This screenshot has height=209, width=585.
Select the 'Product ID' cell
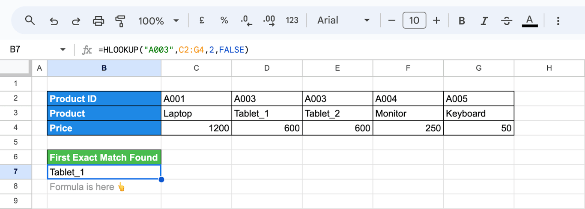104,99
